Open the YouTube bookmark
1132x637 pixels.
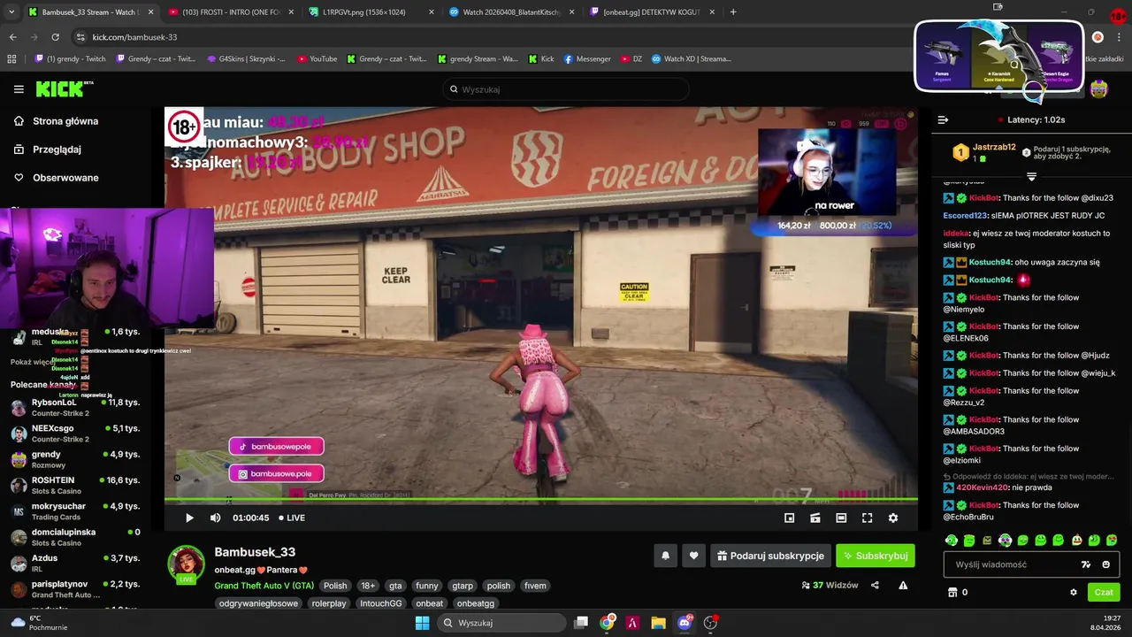click(x=317, y=59)
